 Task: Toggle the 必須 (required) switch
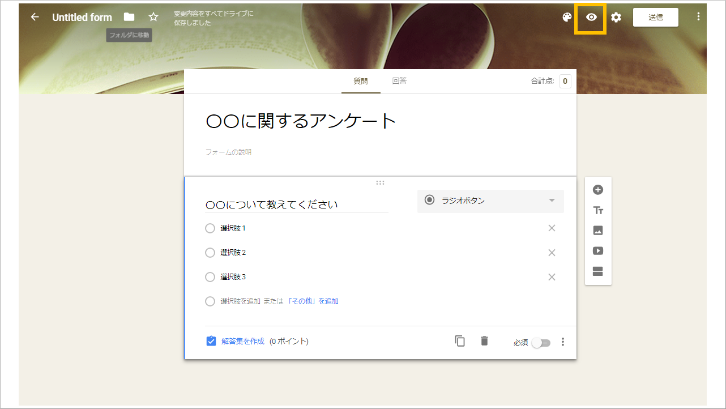coord(541,342)
